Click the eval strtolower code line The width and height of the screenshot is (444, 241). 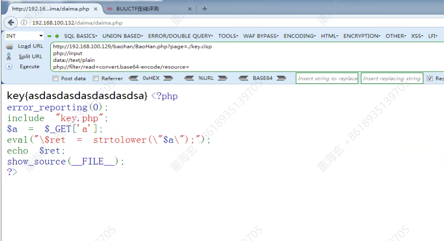(x=109, y=140)
